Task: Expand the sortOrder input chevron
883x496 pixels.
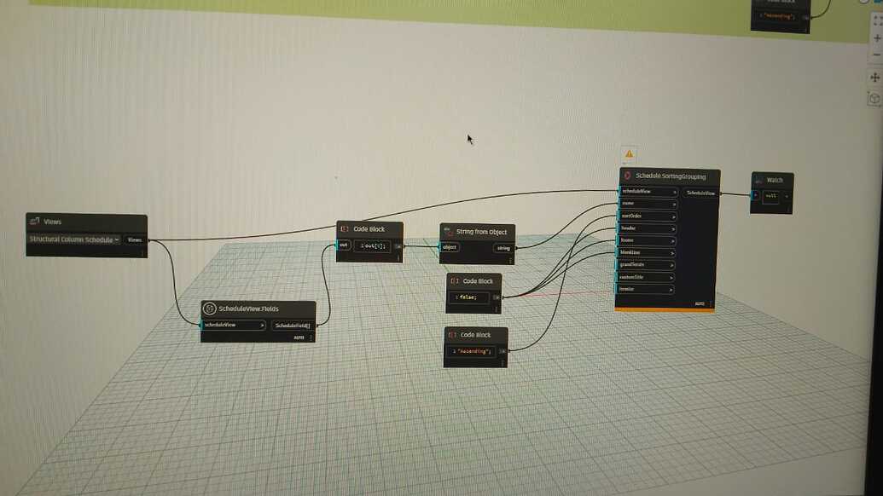Action: (x=674, y=215)
